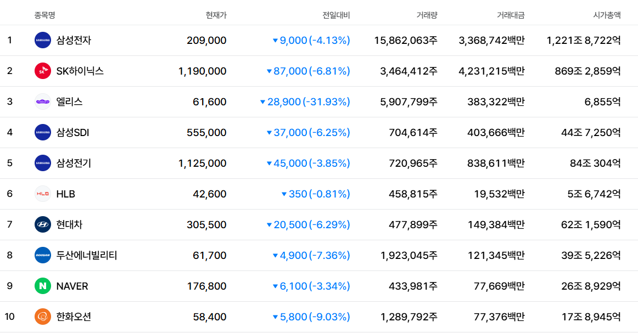638x333 pixels.
Task: Click the 삼성전기 logo icon
Action: [43, 163]
